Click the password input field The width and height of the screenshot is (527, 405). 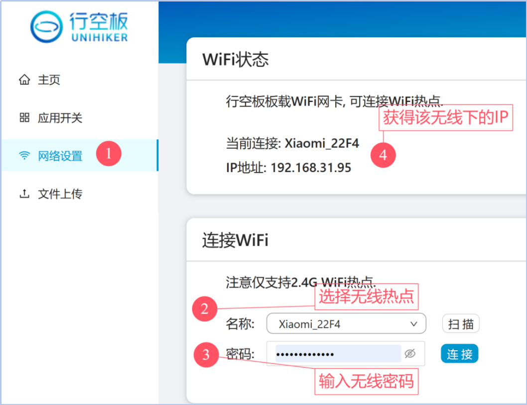click(x=346, y=354)
